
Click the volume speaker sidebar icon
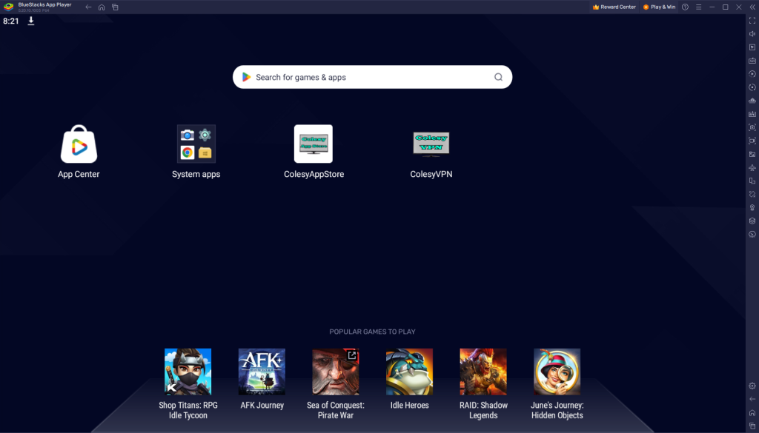pyautogui.click(x=752, y=34)
